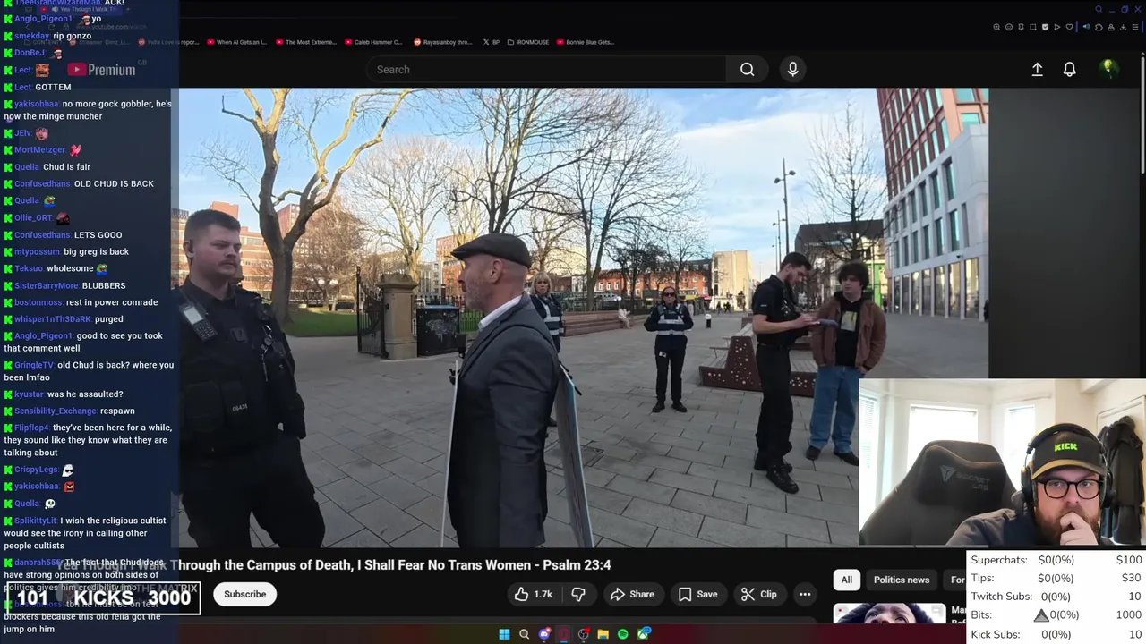Click the Clip button
Image resolution: width=1146 pixels, height=644 pixels.
[x=759, y=594]
